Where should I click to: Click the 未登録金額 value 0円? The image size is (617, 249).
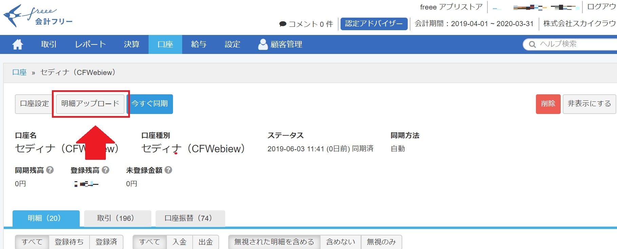click(132, 184)
